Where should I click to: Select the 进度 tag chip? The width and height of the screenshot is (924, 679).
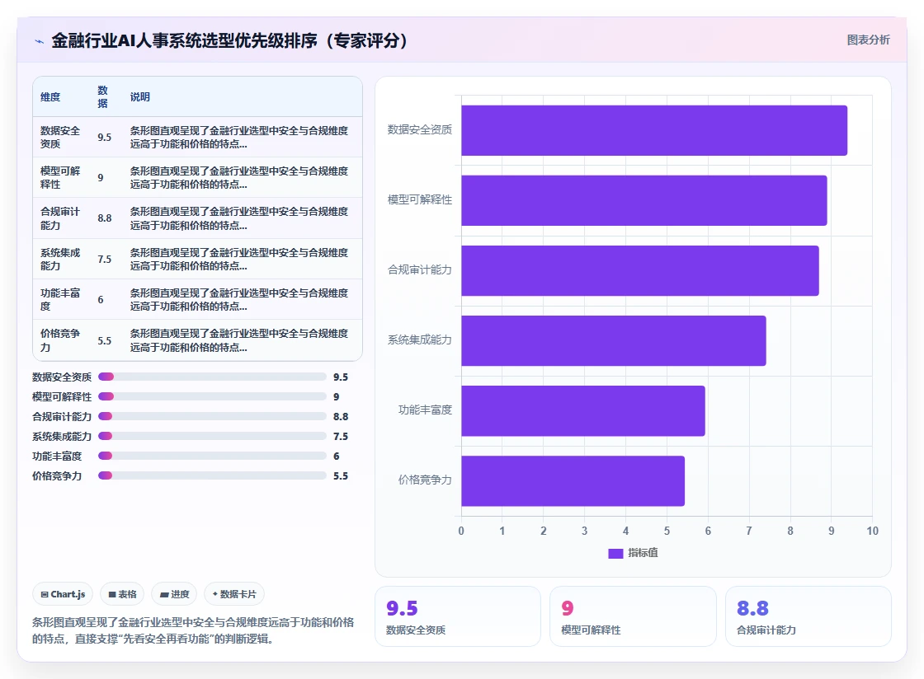coord(174,594)
